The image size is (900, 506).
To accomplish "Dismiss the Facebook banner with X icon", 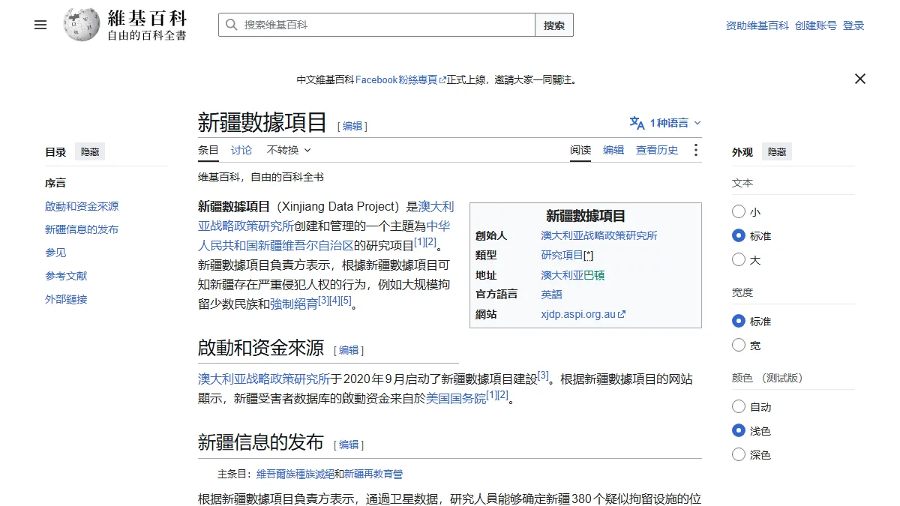I will [x=860, y=79].
